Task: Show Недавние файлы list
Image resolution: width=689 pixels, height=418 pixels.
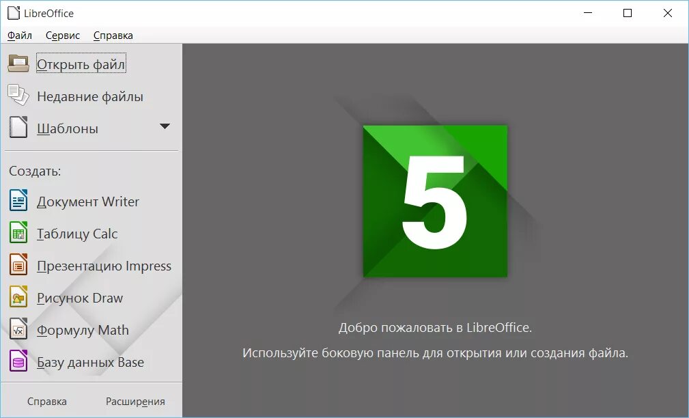Action: coord(90,96)
